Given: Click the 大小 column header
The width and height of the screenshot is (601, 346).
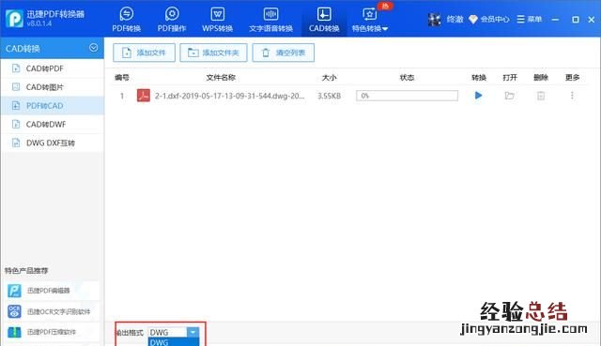Looking at the screenshot, I should click(330, 77).
